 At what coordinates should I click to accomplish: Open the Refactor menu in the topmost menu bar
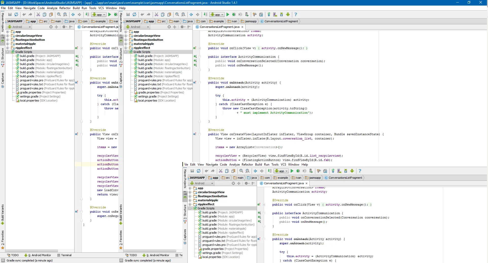click(x=65, y=8)
